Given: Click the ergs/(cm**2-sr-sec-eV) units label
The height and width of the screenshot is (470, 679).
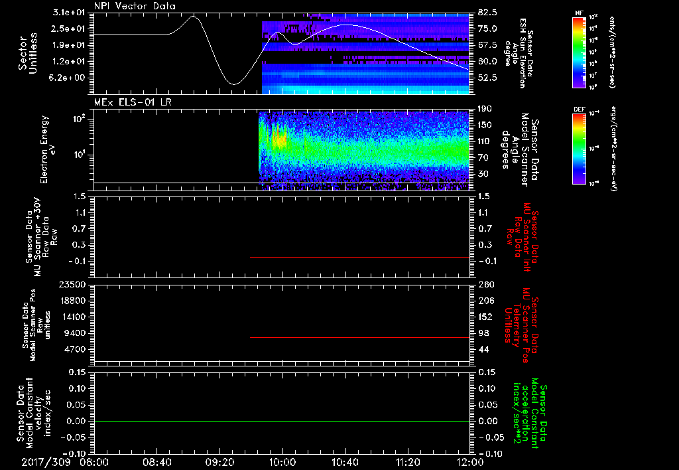Looking at the screenshot, I should 613,149.
